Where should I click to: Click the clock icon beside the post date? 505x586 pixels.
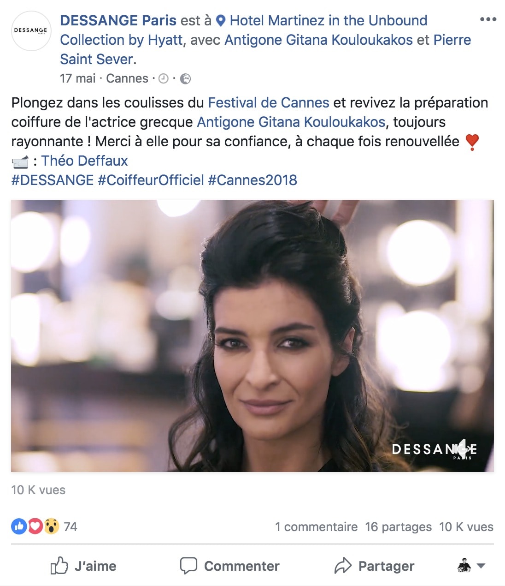click(x=164, y=79)
